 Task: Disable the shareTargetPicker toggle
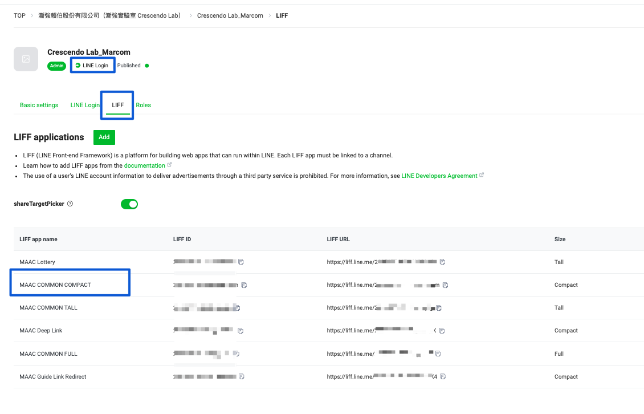(x=129, y=204)
